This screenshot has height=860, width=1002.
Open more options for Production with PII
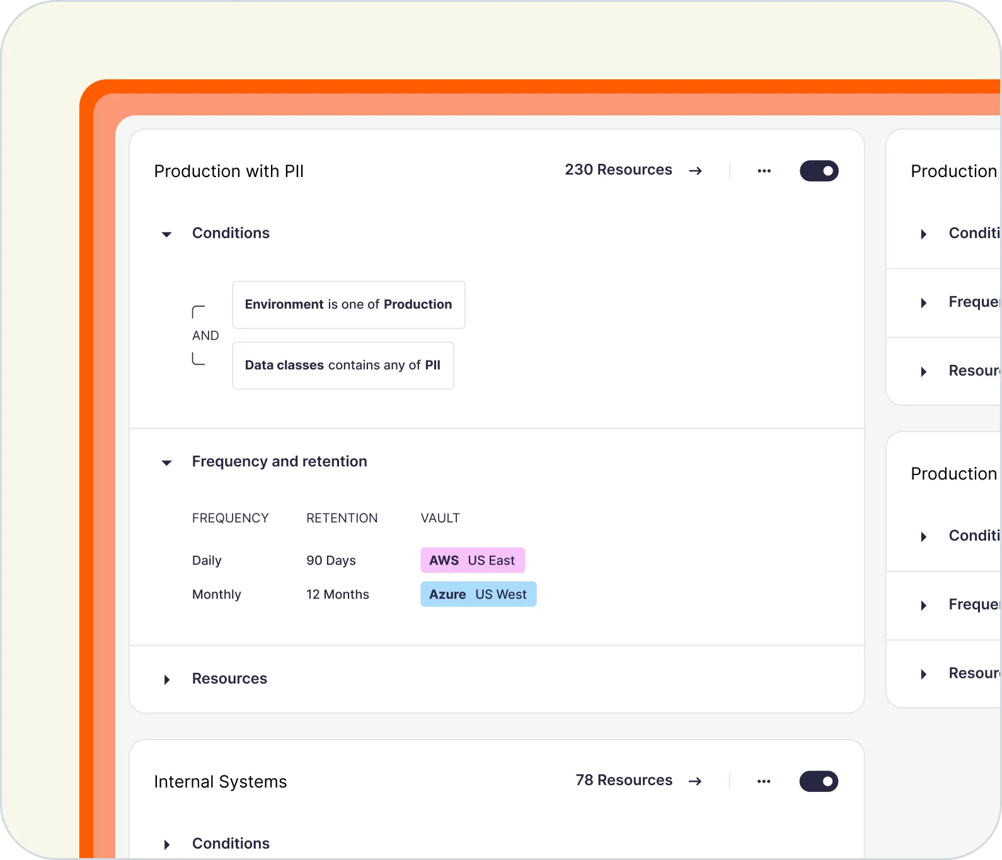(764, 171)
